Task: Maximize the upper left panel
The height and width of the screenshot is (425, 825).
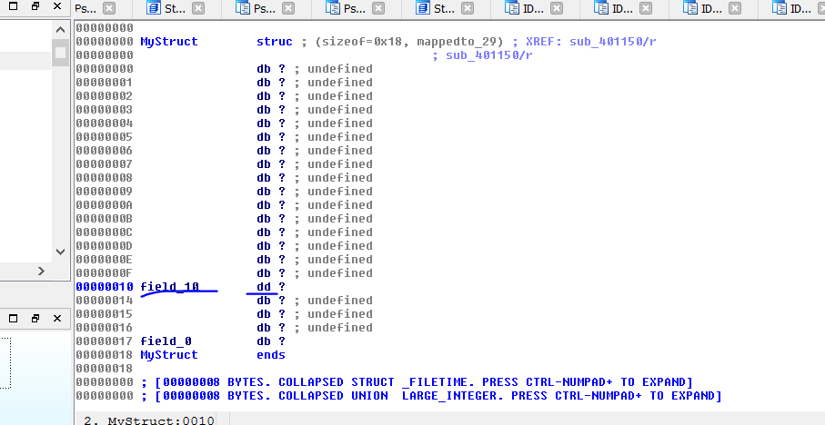Action: click(35, 5)
